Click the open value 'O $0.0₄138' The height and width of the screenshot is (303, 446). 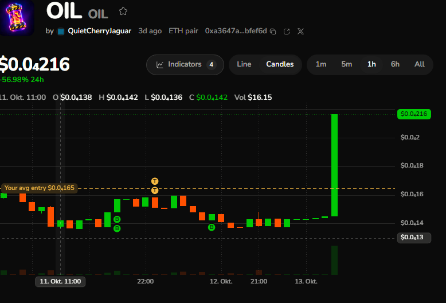point(72,98)
